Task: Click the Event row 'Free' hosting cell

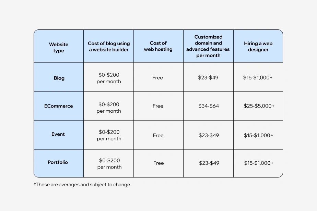Action: (x=158, y=135)
